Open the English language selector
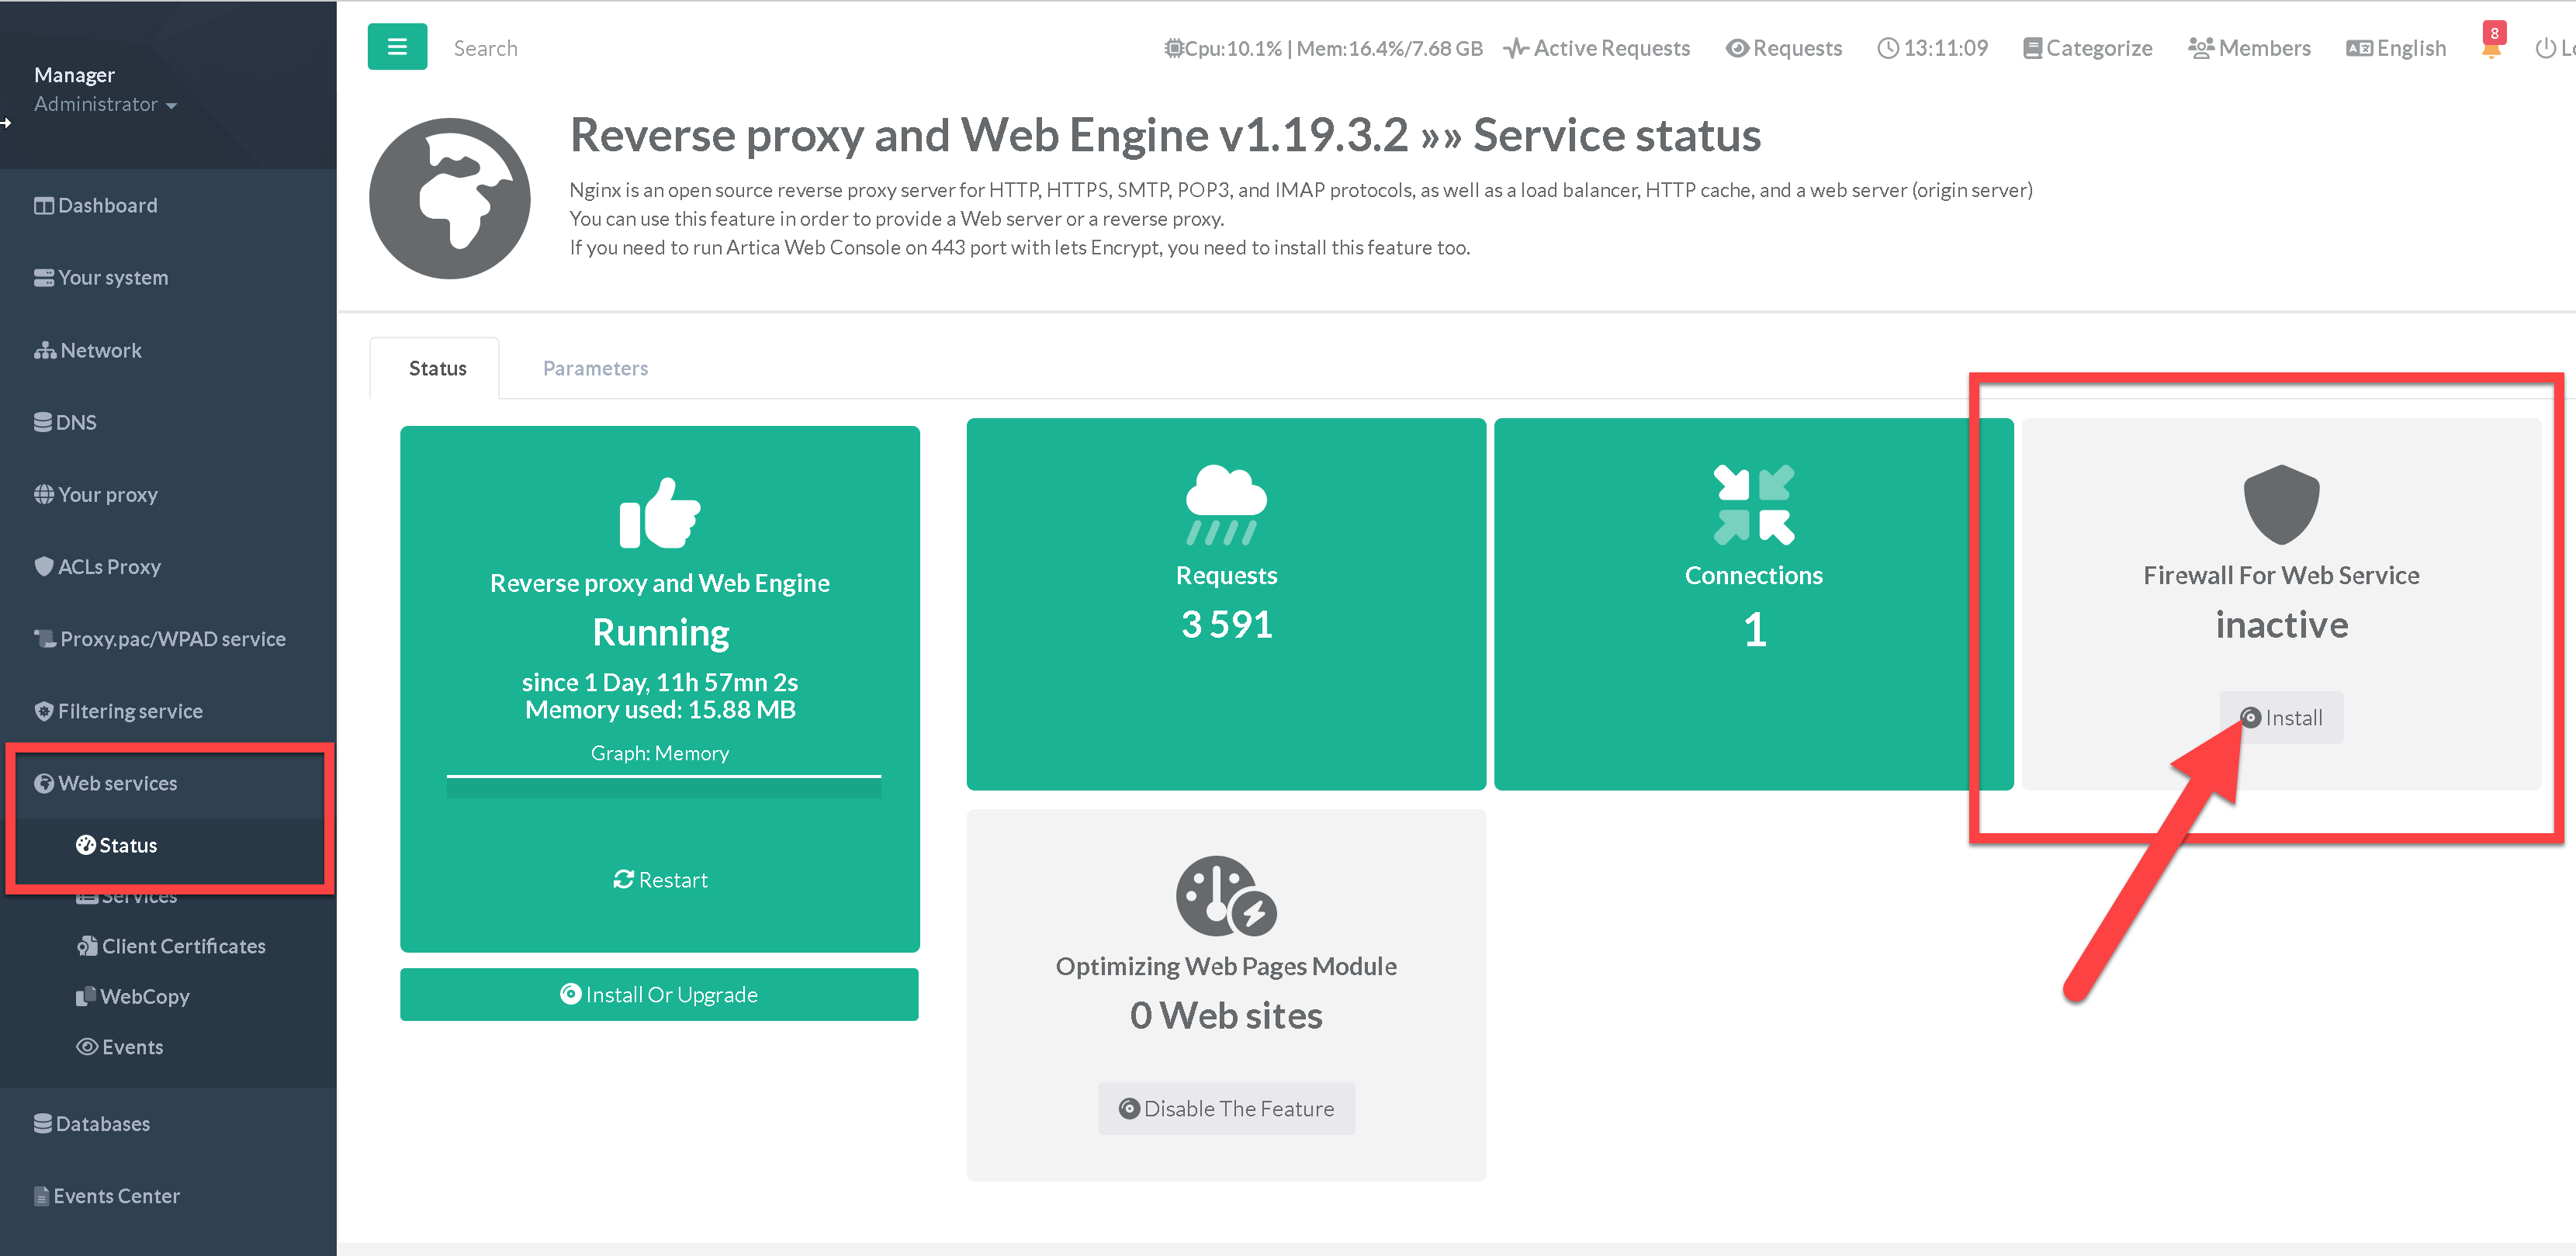Viewport: 2576px width, 1256px height. point(2396,48)
